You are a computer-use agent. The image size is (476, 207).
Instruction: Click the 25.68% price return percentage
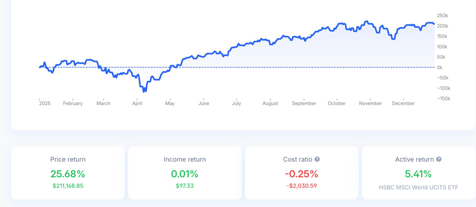tap(68, 174)
